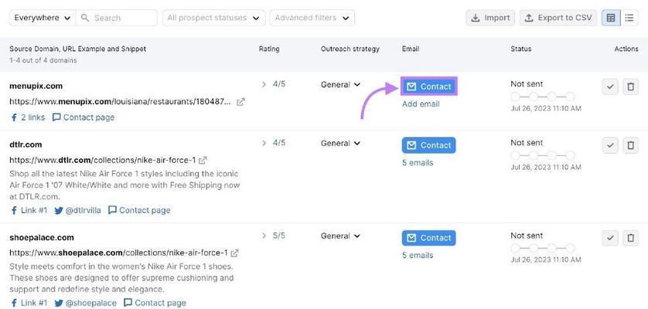648x309 pixels.
Task: Click the dtlr.com domain name
Action: click(26, 144)
